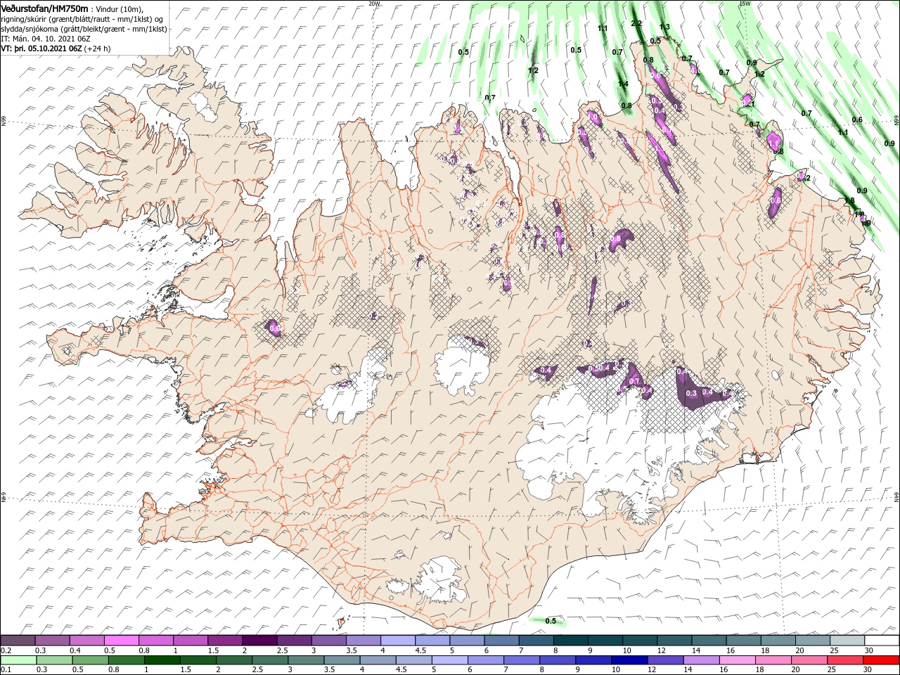
Task: Select bottom legend swatch between 14 and 16
Action: [x=702, y=660]
